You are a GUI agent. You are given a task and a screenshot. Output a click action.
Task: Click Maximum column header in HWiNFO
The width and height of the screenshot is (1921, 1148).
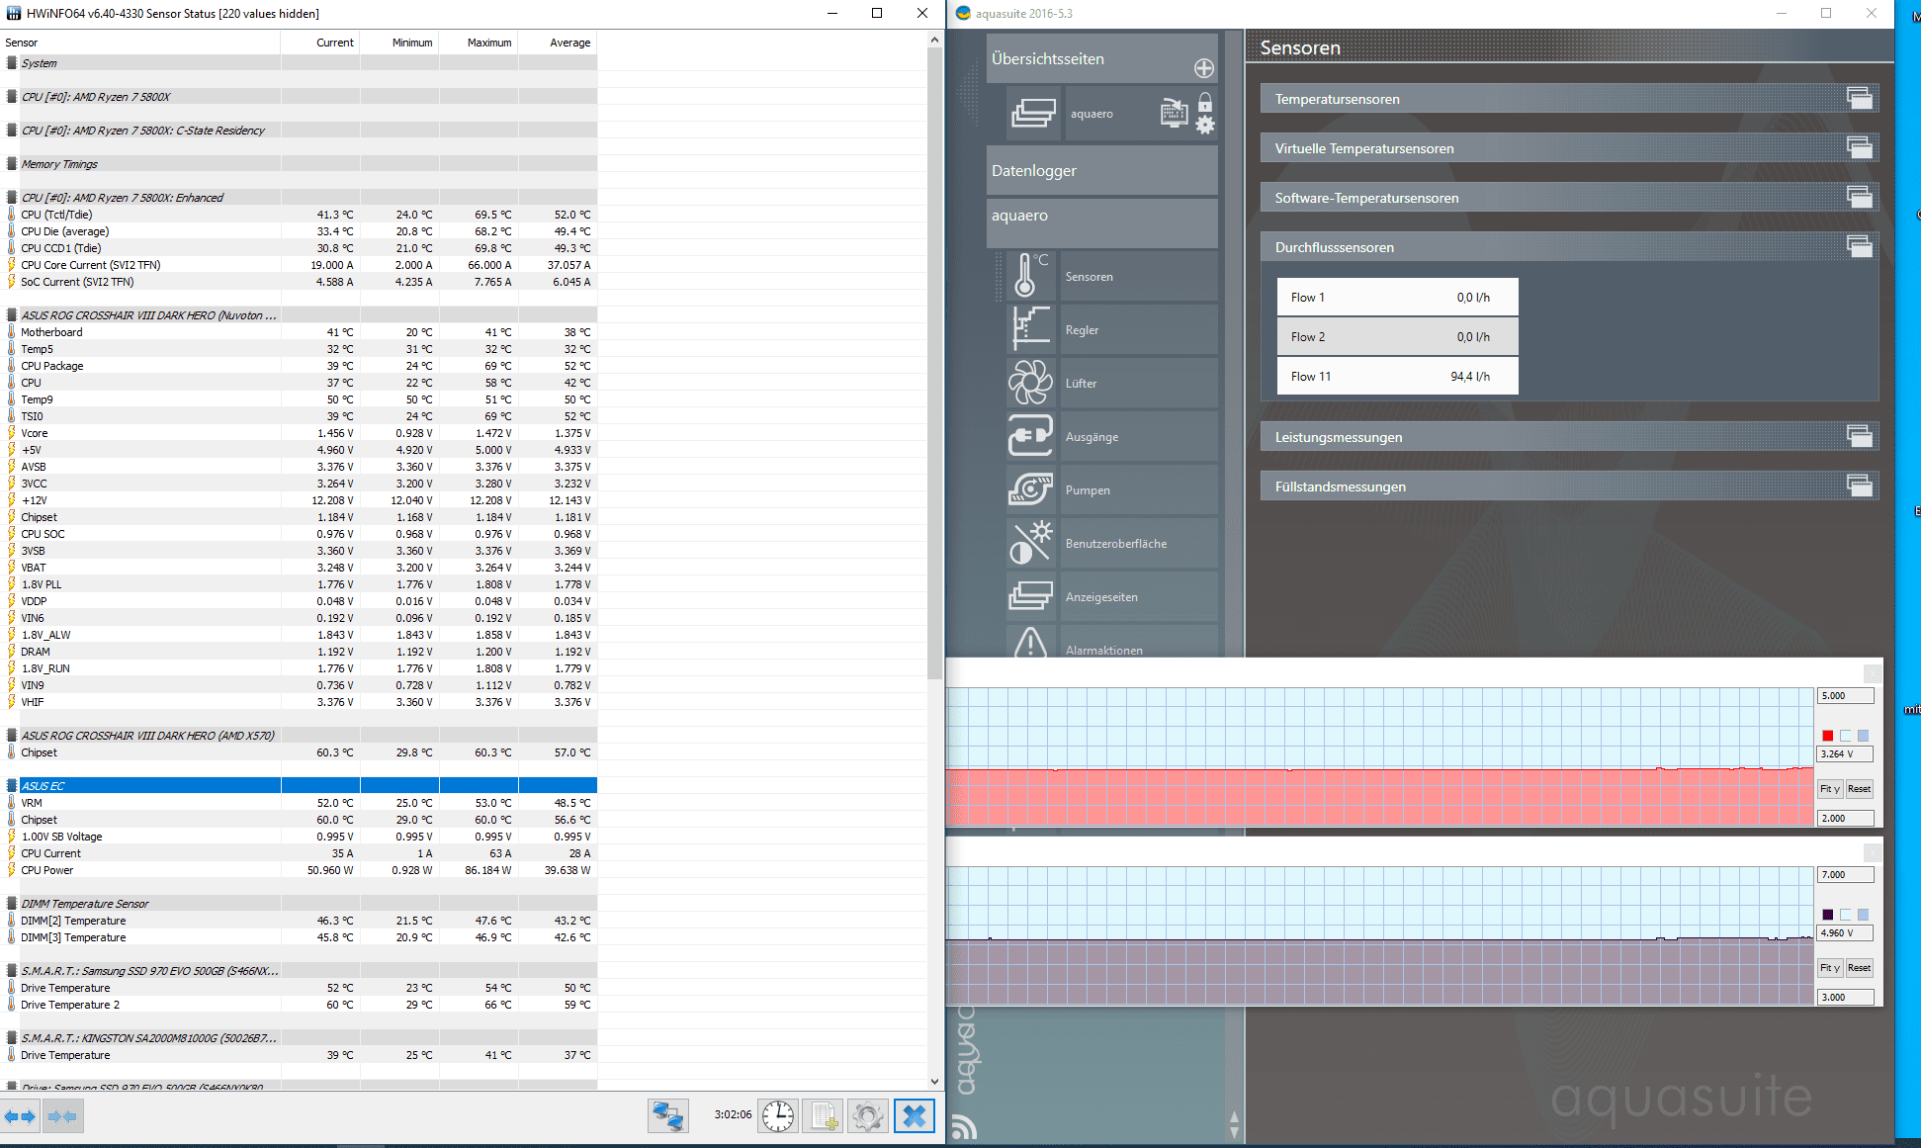[479, 43]
